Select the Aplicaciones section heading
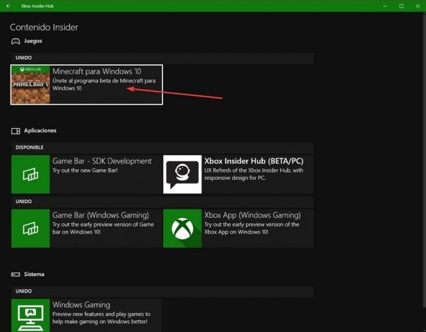 (40, 130)
